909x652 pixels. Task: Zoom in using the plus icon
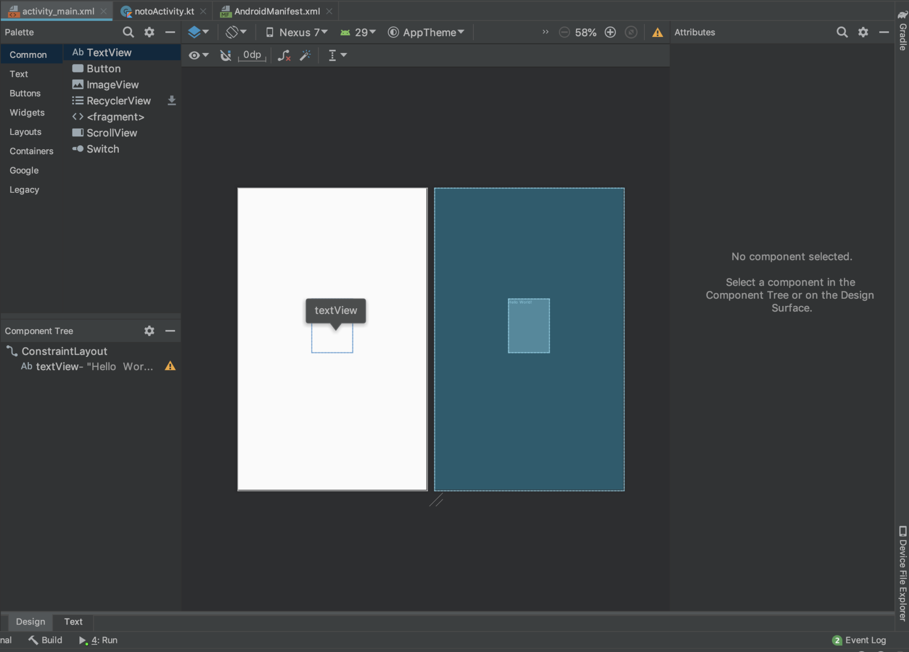(x=610, y=32)
